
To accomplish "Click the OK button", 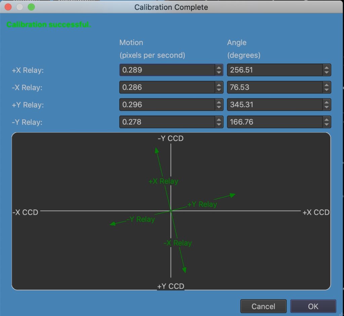I will point(313,306).
